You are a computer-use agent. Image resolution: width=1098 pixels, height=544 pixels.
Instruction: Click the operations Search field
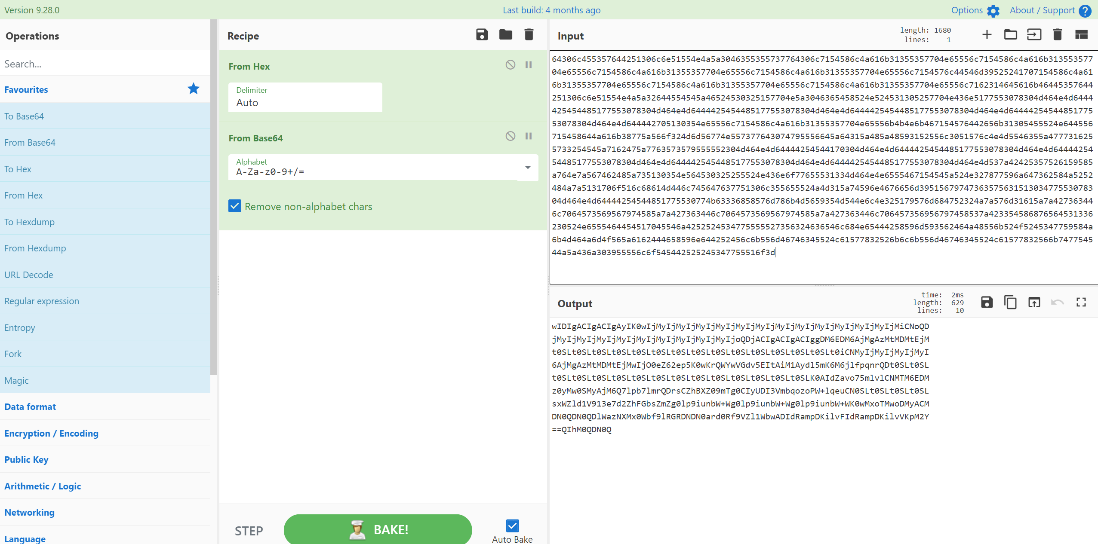tap(105, 64)
